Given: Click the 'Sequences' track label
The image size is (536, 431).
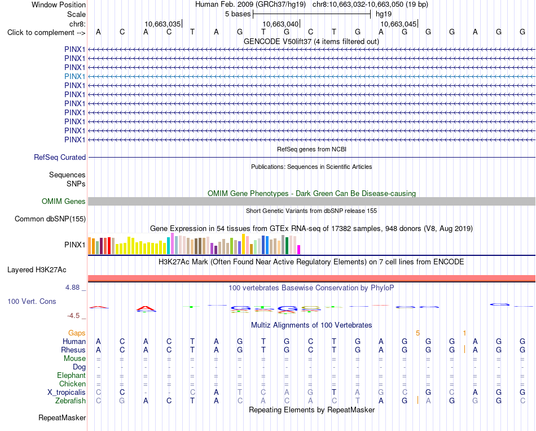Looking at the screenshot, I should point(67,175).
